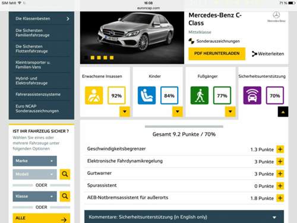Click the blue child seat icon
This screenshot has height=223, width=297.
pos(147,95)
